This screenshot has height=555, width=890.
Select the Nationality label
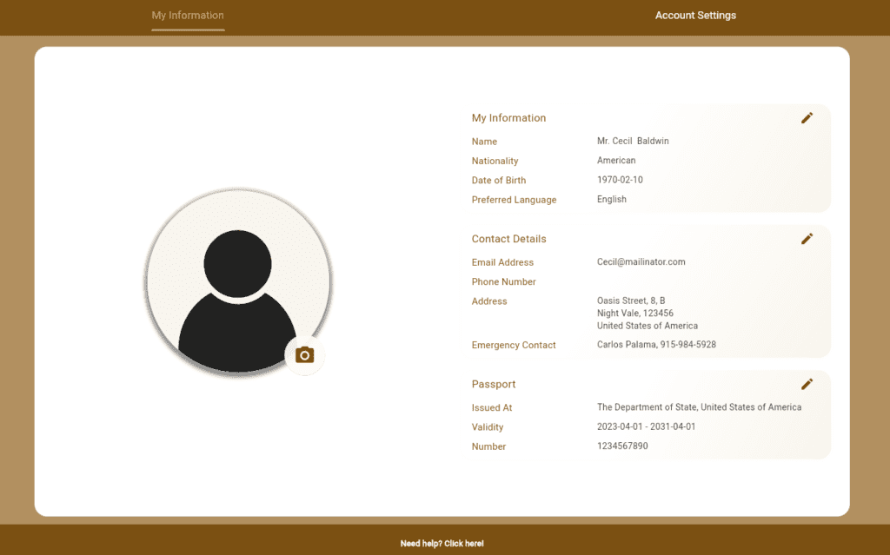pos(495,162)
